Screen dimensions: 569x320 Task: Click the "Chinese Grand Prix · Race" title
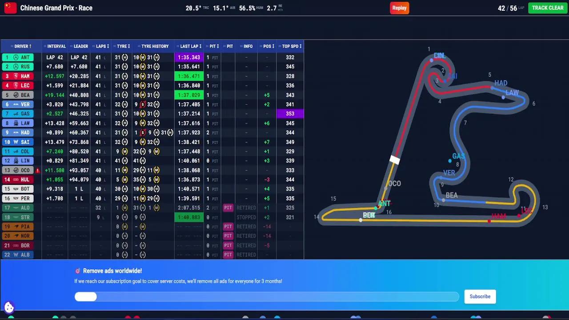click(x=56, y=8)
